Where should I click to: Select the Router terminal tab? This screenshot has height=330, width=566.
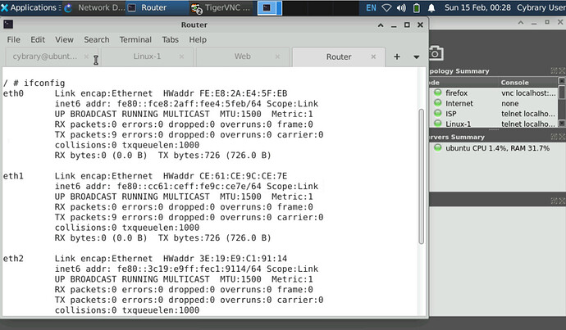(x=339, y=57)
